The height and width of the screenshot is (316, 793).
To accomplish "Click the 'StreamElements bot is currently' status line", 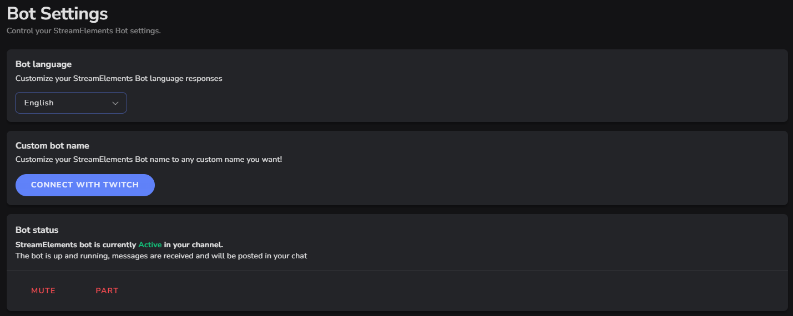I will tap(75, 244).
